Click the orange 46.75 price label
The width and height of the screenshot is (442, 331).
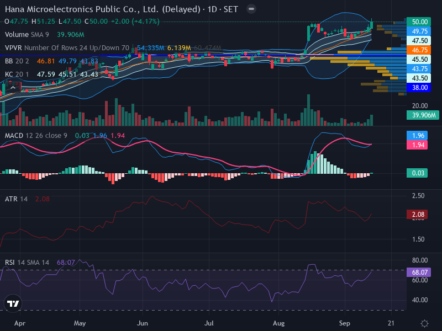point(419,50)
